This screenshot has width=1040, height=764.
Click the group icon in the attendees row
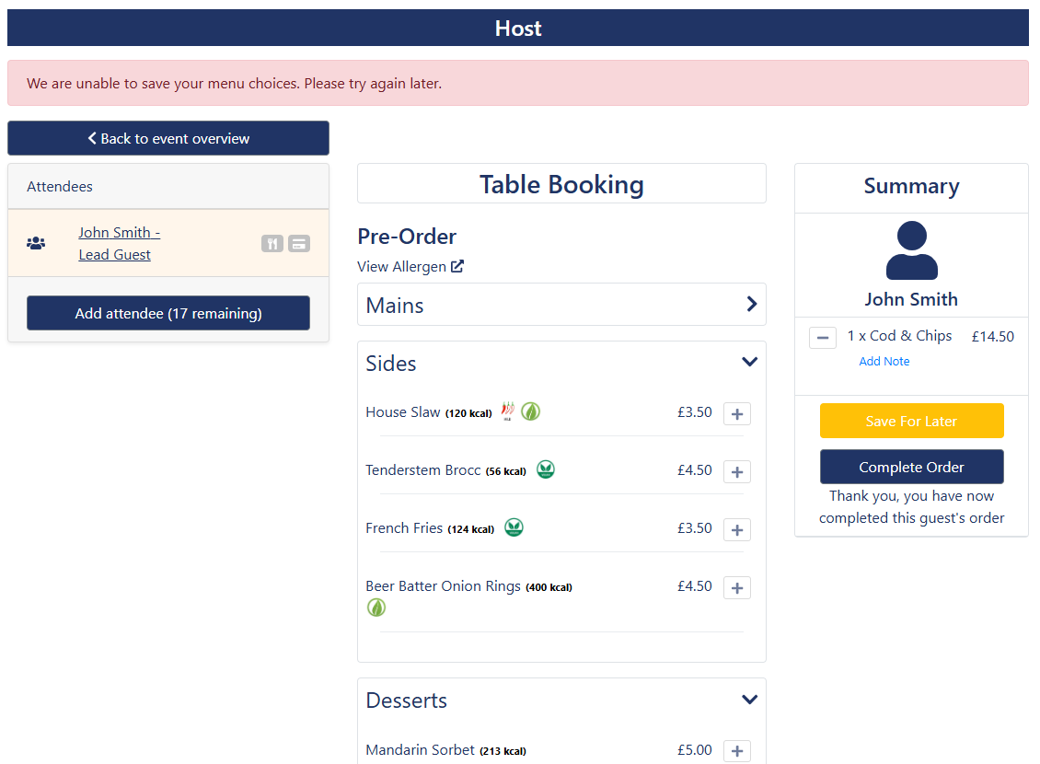(36, 244)
